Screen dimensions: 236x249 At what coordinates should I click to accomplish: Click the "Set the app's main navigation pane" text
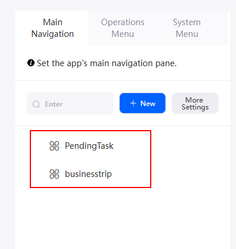tap(107, 63)
